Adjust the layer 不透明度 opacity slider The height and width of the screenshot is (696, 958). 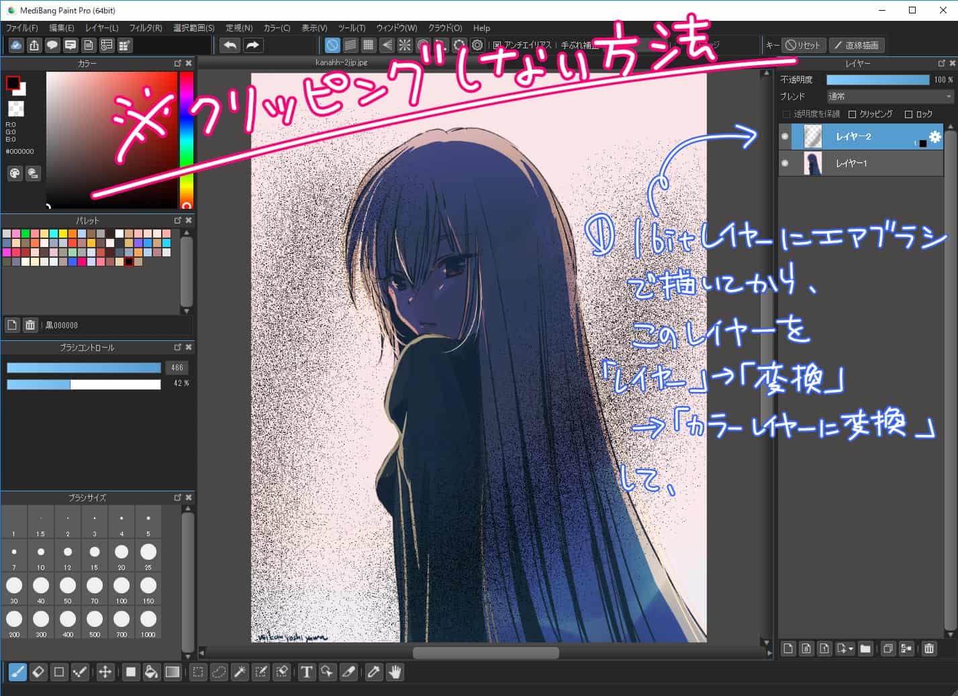pyautogui.click(x=877, y=79)
